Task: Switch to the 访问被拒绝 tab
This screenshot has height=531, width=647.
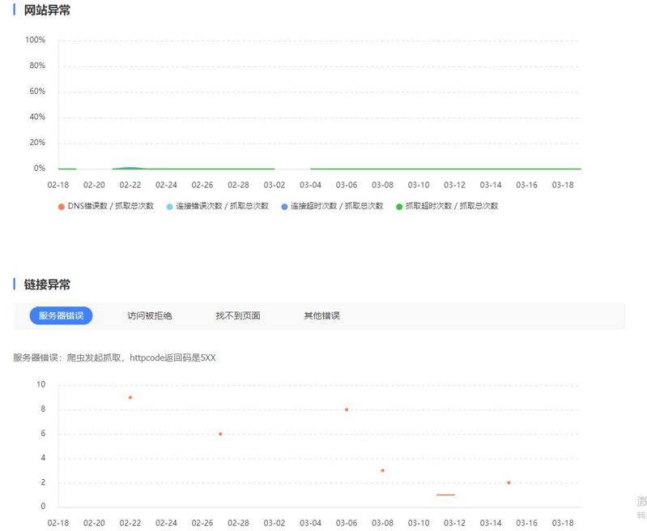Action: pyautogui.click(x=150, y=315)
